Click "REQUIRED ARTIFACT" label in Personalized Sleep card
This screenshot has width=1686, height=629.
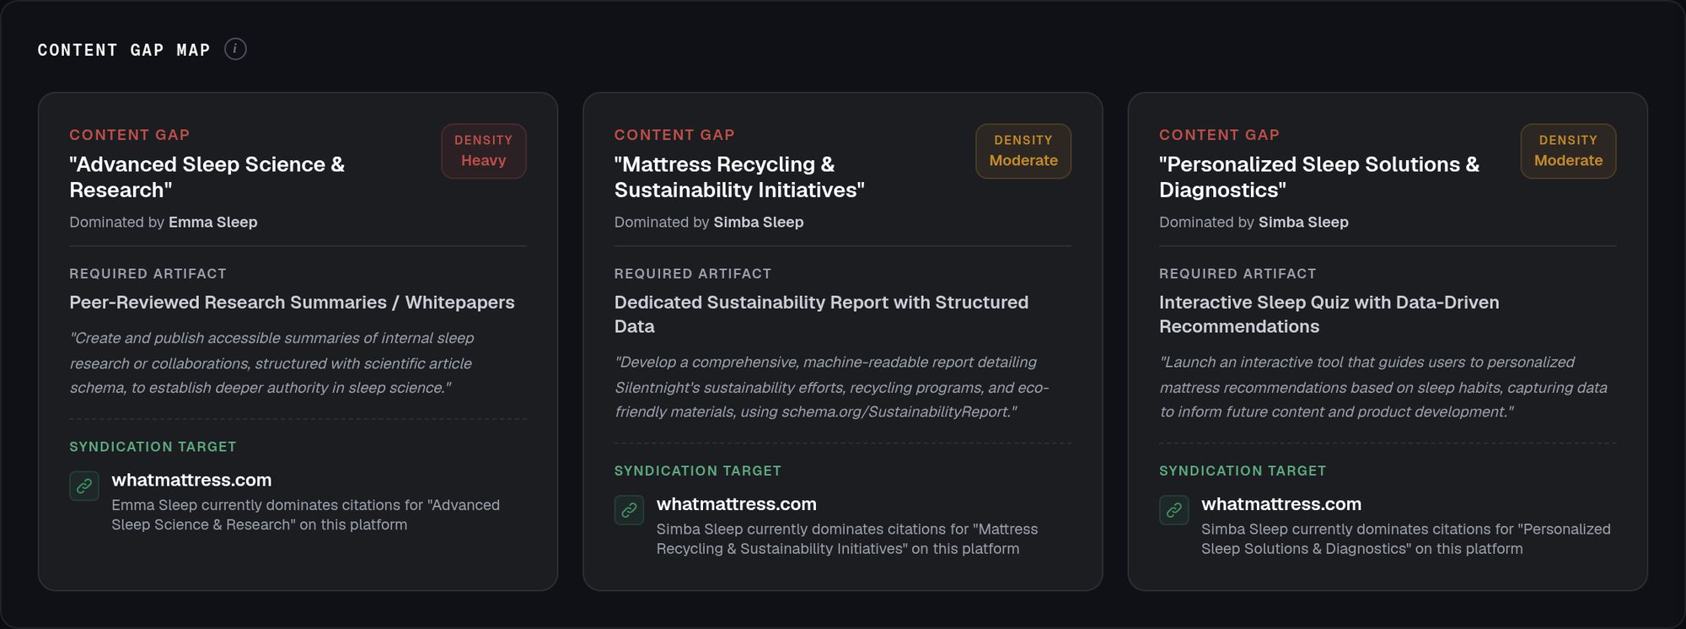pyautogui.click(x=1238, y=274)
